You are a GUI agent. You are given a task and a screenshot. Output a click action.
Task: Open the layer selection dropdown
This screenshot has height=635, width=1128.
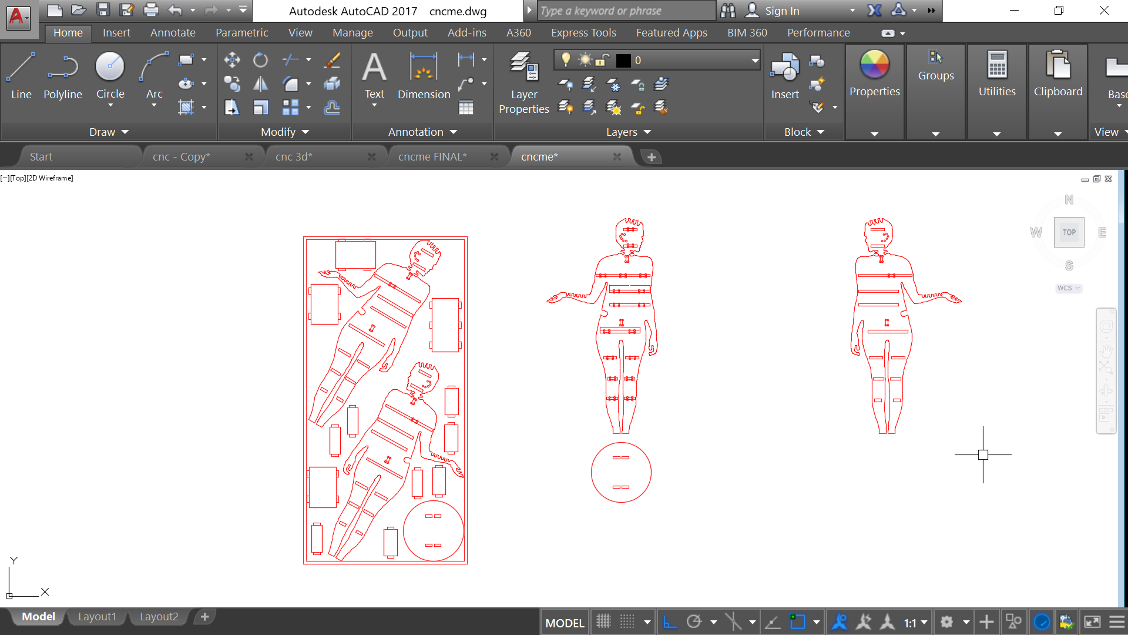click(x=755, y=60)
